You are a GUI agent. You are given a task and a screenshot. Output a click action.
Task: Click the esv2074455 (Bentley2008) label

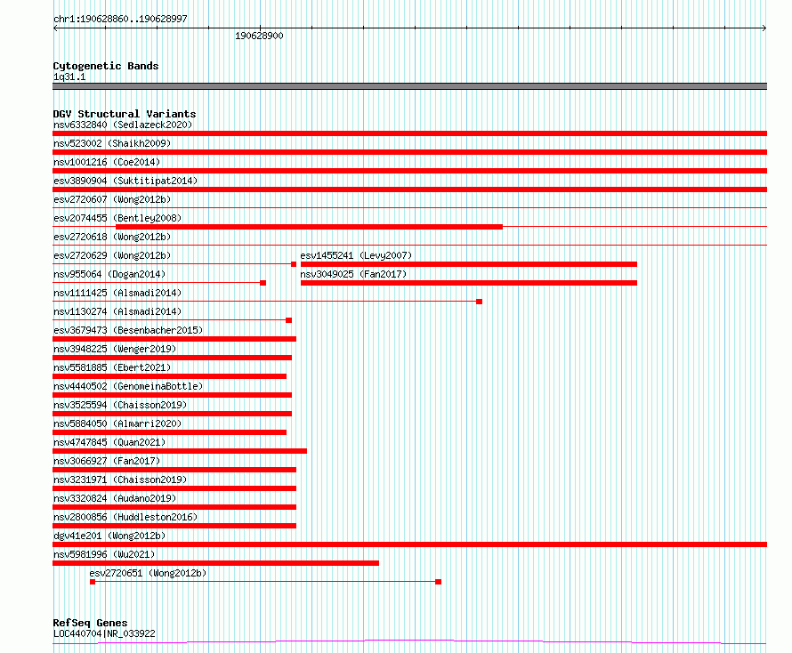pos(117,218)
